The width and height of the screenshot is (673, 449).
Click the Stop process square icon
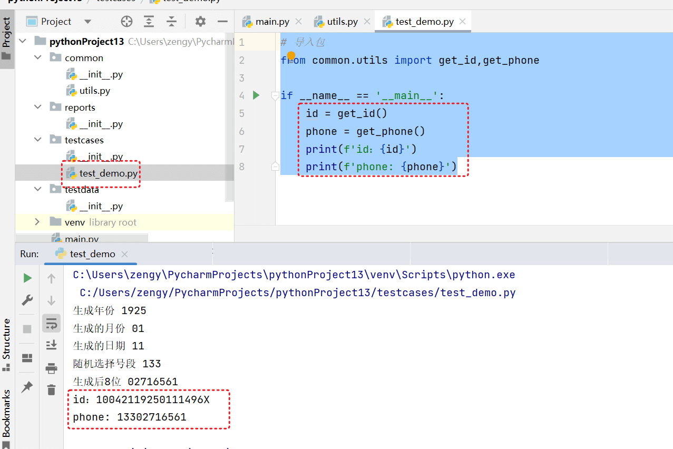(27, 329)
